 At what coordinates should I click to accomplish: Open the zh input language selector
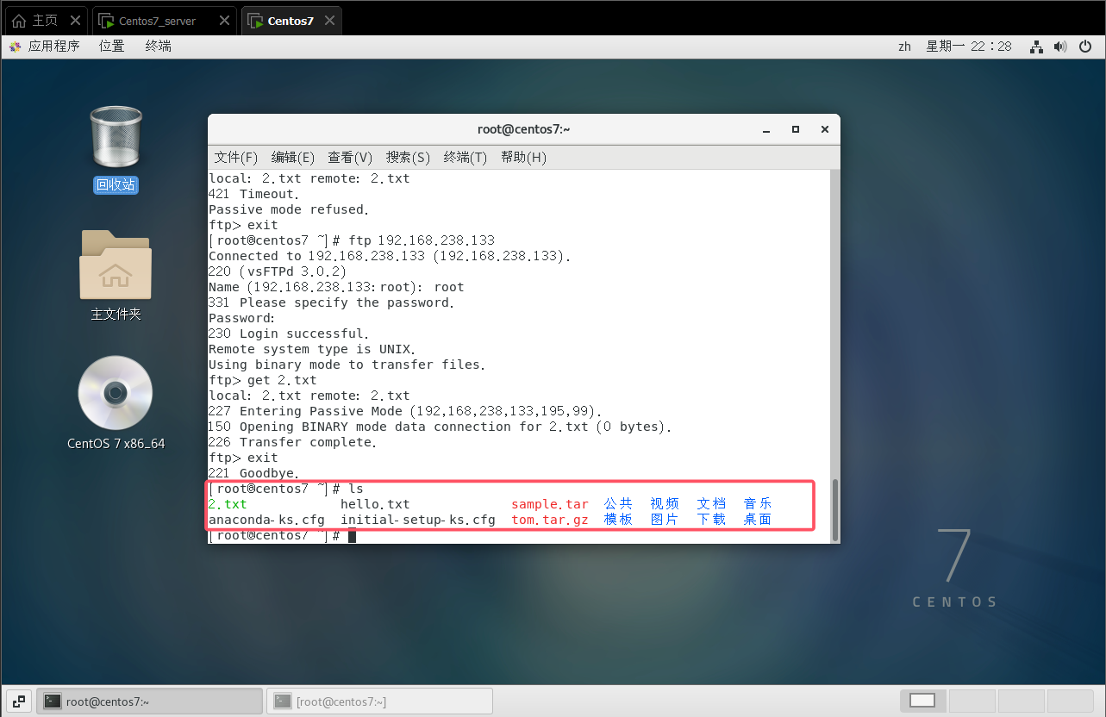tap(904, 47)
